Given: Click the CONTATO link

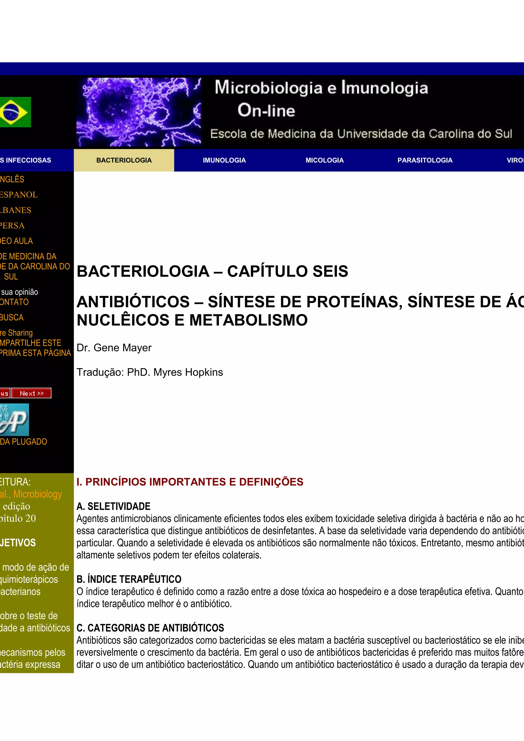Looking at the screenshot, I should 14,302.
